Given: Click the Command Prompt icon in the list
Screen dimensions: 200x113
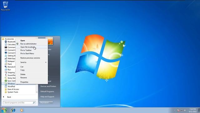Looking at the screenshot, I should (x=6, y=47).
